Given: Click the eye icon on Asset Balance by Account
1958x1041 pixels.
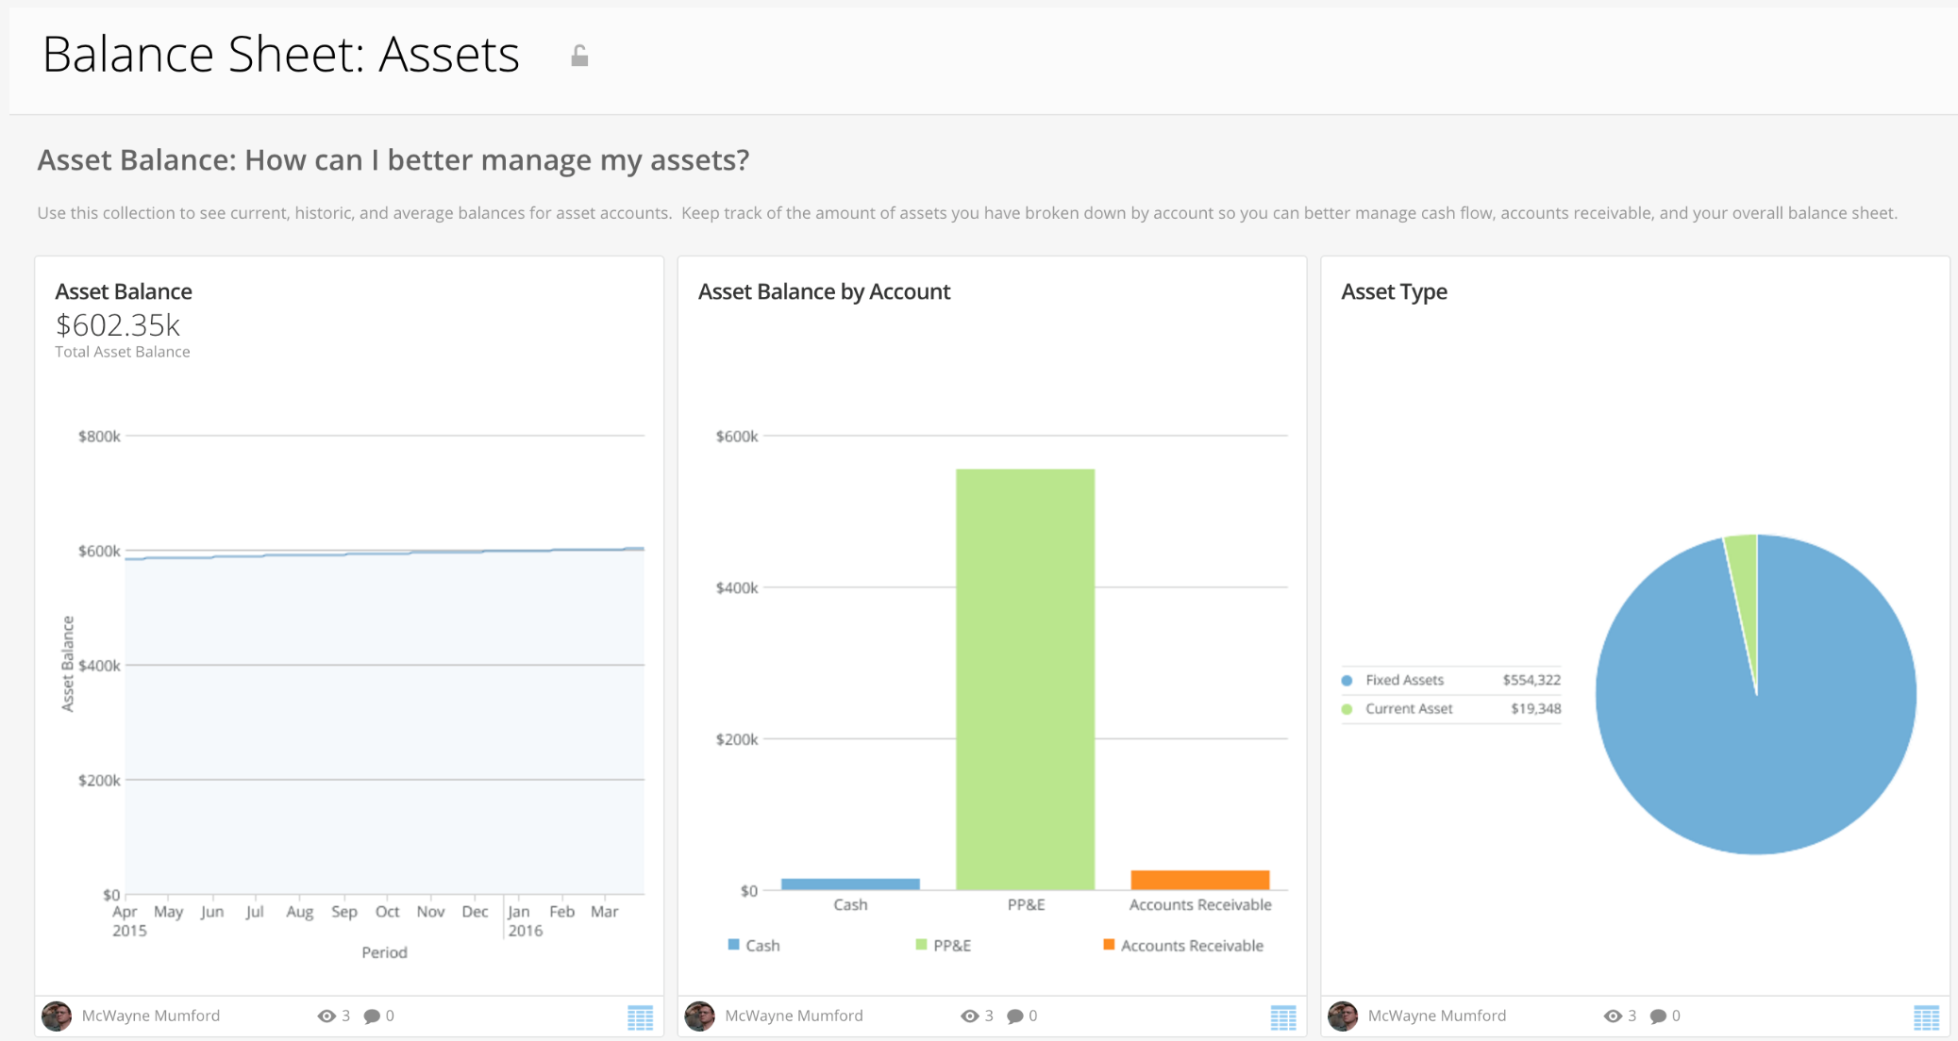Looking at the screenshot, I should pyautogui.click(x=969, y=1016).
